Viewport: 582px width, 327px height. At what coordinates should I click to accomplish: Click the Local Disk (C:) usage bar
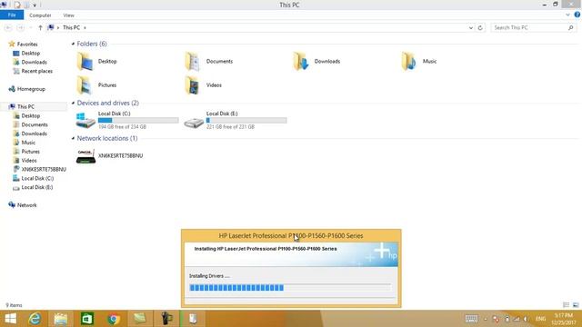click(138, 121)
